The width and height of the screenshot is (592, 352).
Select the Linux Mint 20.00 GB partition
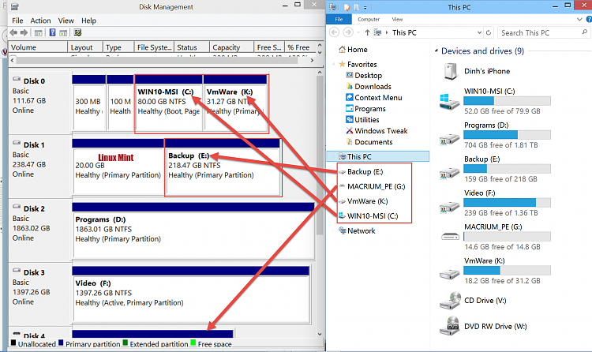point(118,167)
